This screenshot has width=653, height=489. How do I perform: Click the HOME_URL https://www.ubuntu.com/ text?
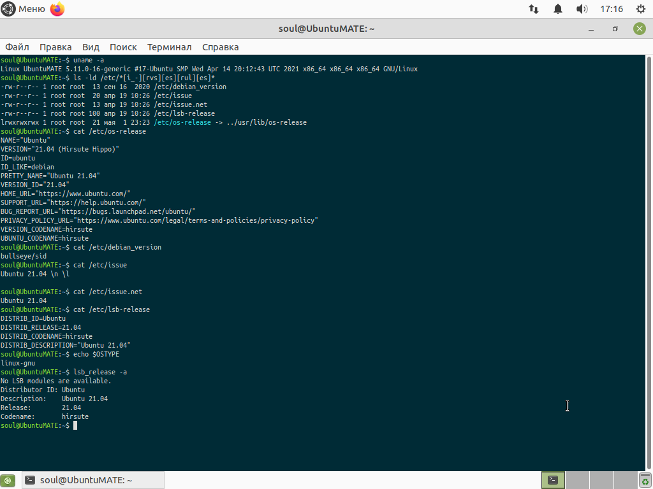coord(66,194)
